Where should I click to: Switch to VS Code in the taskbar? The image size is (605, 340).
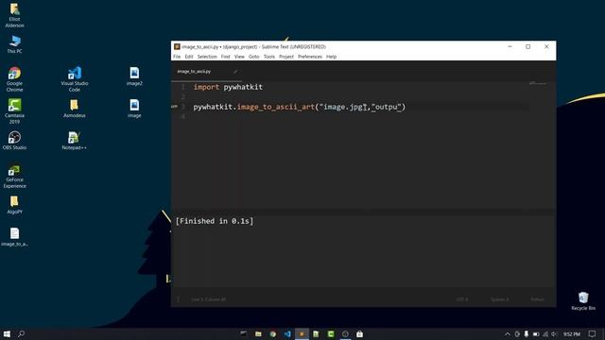click(287, 333)
